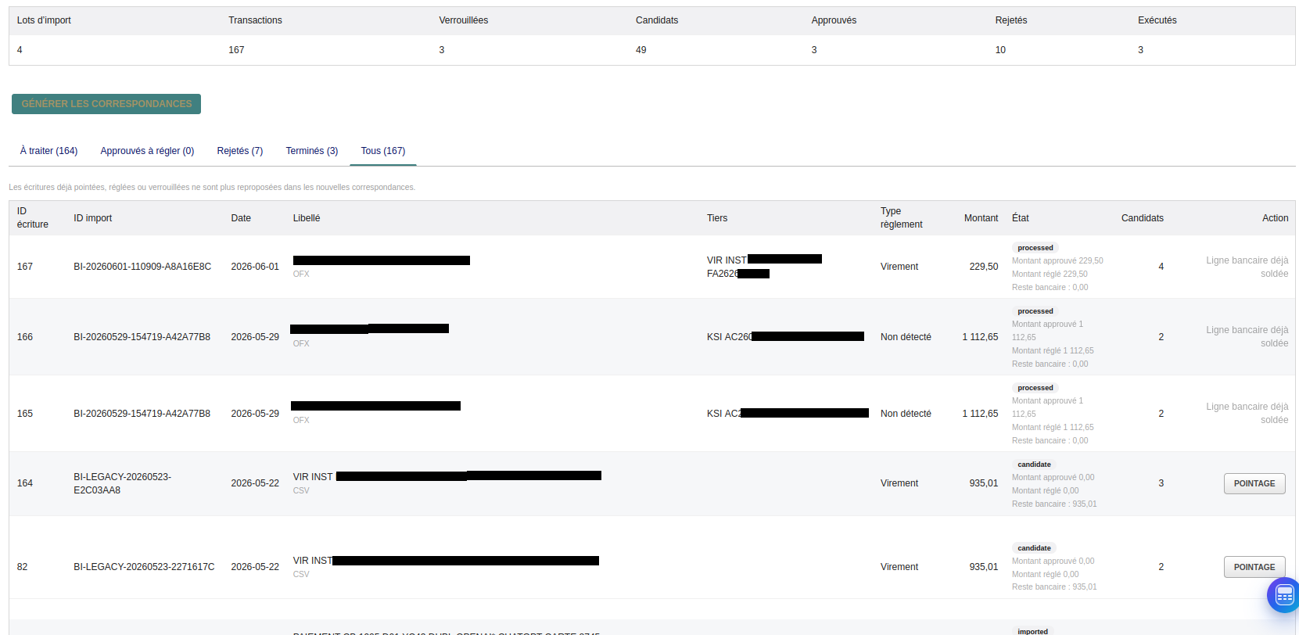Screen dimensions: 1299x635
Task: Click the processed badge on row 166
Action: tap(1035, 311)
